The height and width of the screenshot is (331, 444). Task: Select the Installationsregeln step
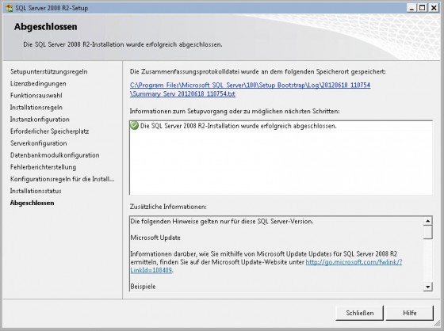tap(36, 107)
